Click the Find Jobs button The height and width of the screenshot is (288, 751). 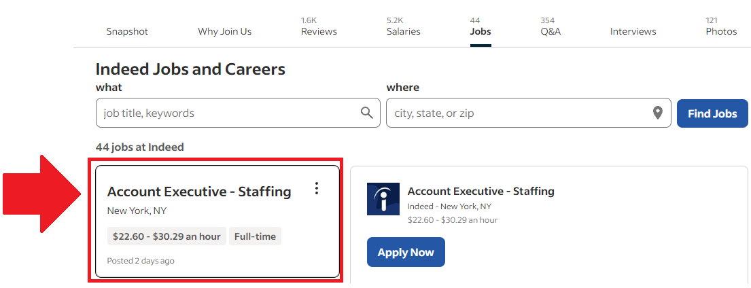712,113
